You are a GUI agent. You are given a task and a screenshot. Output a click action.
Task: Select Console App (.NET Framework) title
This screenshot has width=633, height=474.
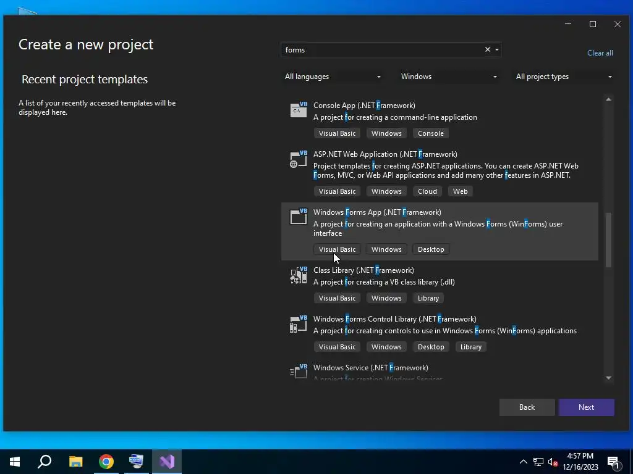point(364,105)
